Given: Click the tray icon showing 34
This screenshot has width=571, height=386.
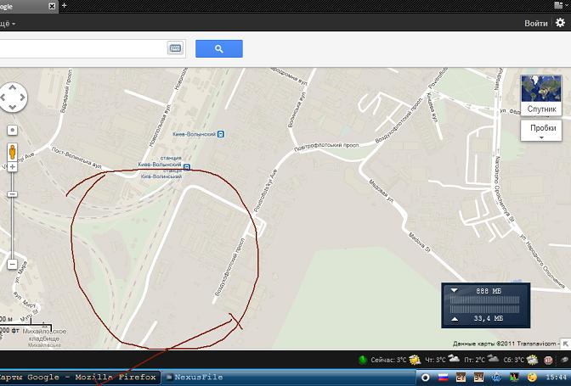Looking at the screenshot, I should point(478,378).
